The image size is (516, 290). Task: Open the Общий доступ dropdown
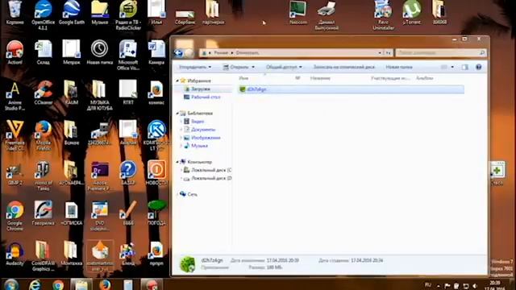point(284,67)
